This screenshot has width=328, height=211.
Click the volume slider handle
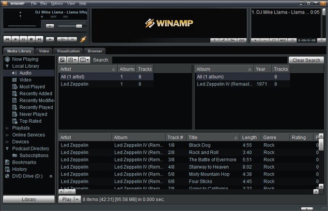[79, 26]
